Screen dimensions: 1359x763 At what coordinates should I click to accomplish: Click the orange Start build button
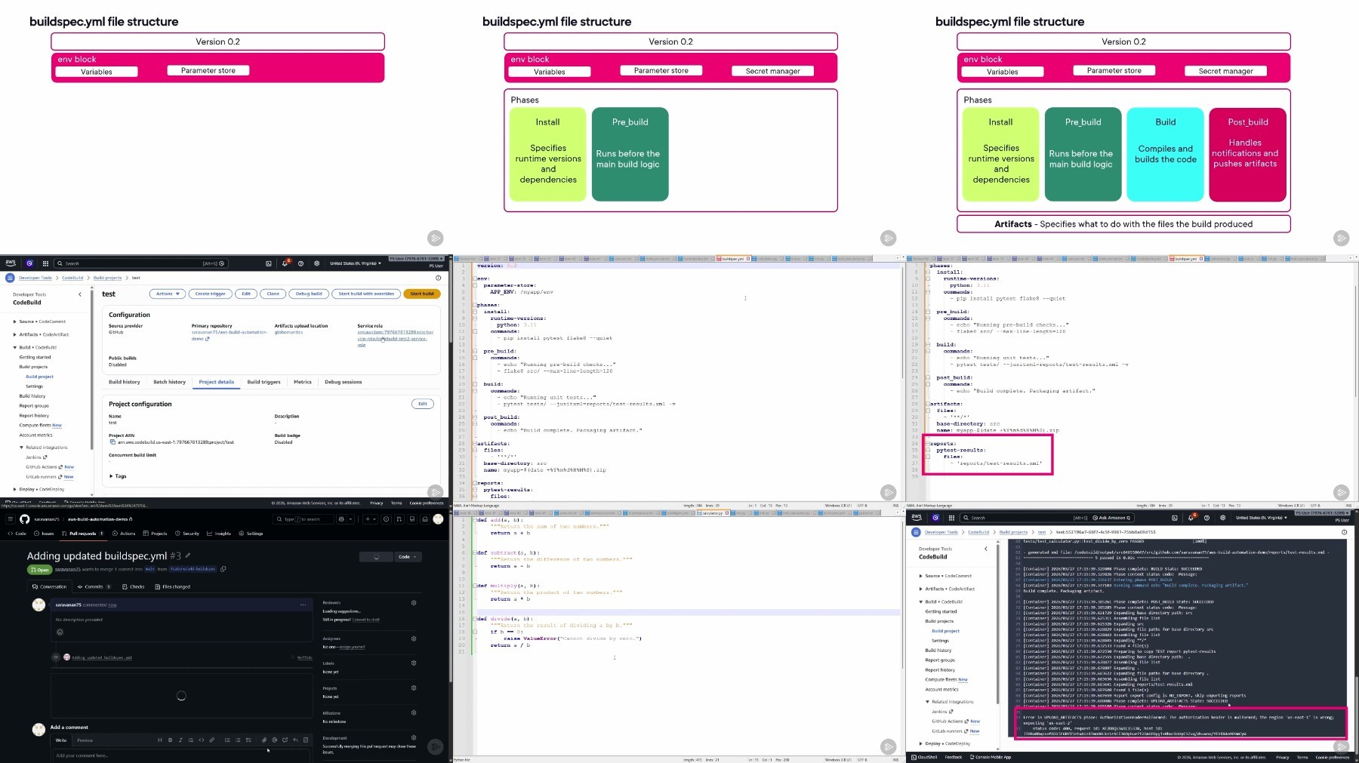(x=421, y=294)
